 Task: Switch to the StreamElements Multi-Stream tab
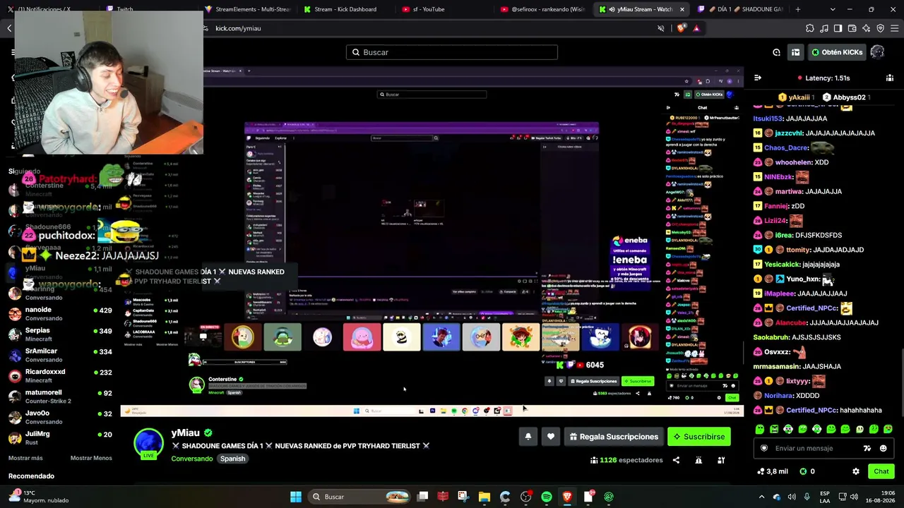(x=249, y=9)
